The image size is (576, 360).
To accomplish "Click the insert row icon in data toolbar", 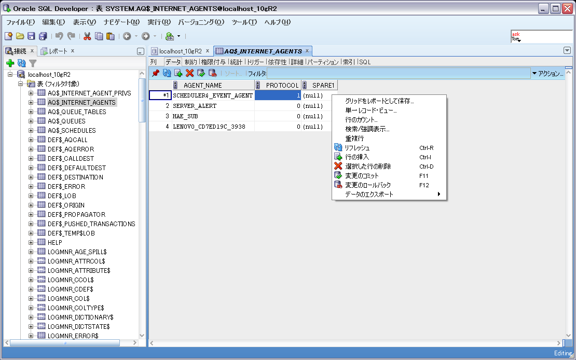I will tap(178, 73).
